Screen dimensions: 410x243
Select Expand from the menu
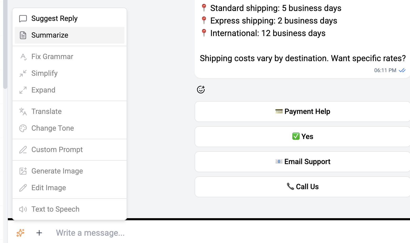43,90
